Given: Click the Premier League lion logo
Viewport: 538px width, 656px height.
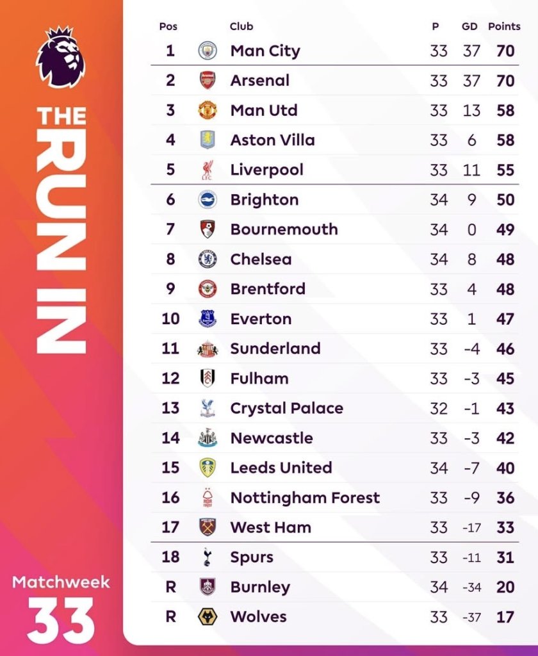Looking at the screenshot, I should tap(61, 57).
